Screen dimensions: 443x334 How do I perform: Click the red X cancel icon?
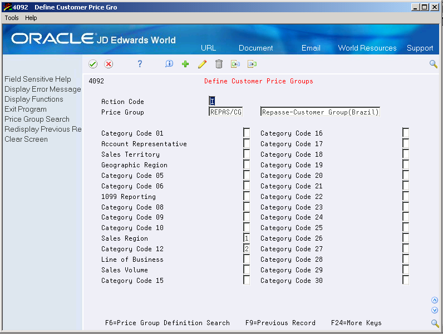click(x=109, y=64)
